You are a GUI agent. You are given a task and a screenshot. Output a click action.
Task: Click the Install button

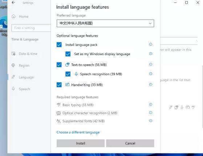[81, 143]
